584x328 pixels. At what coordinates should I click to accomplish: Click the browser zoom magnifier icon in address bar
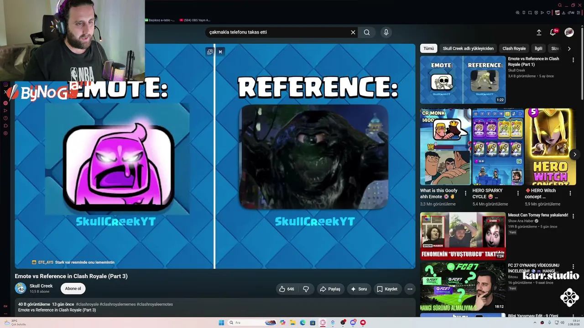(518, 13)
